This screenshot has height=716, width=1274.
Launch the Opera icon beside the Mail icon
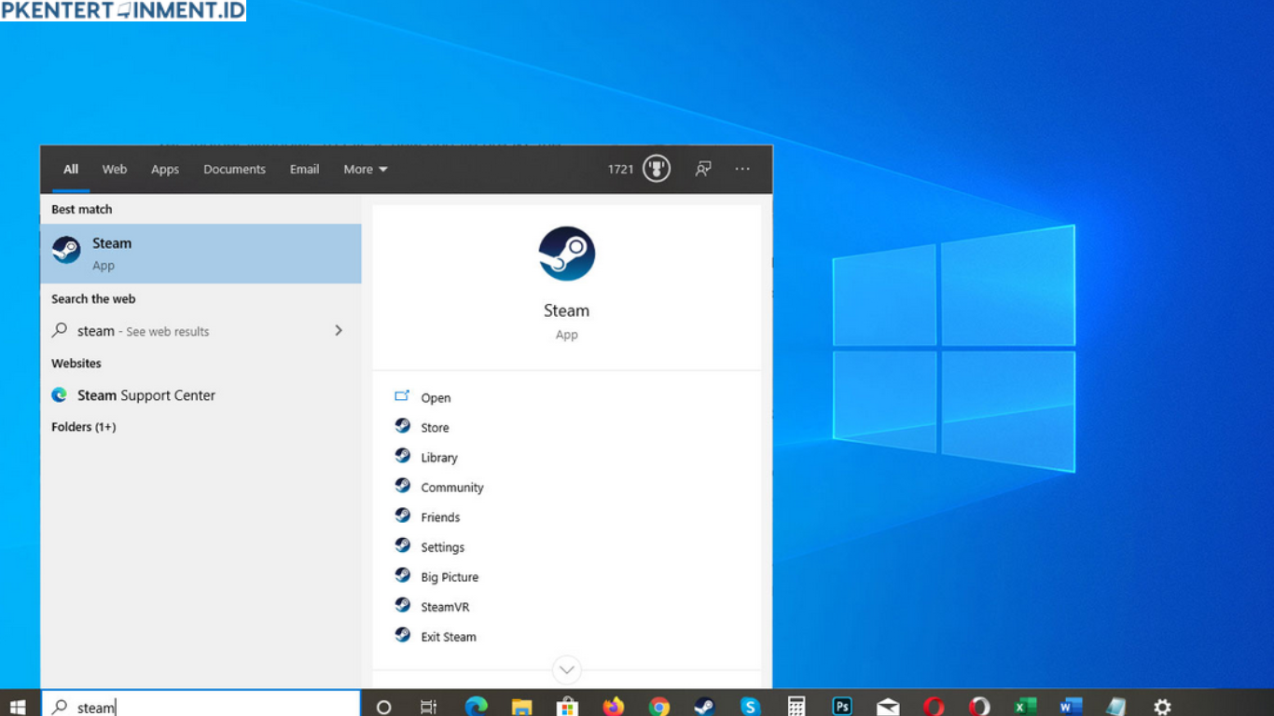pos(934,707)
